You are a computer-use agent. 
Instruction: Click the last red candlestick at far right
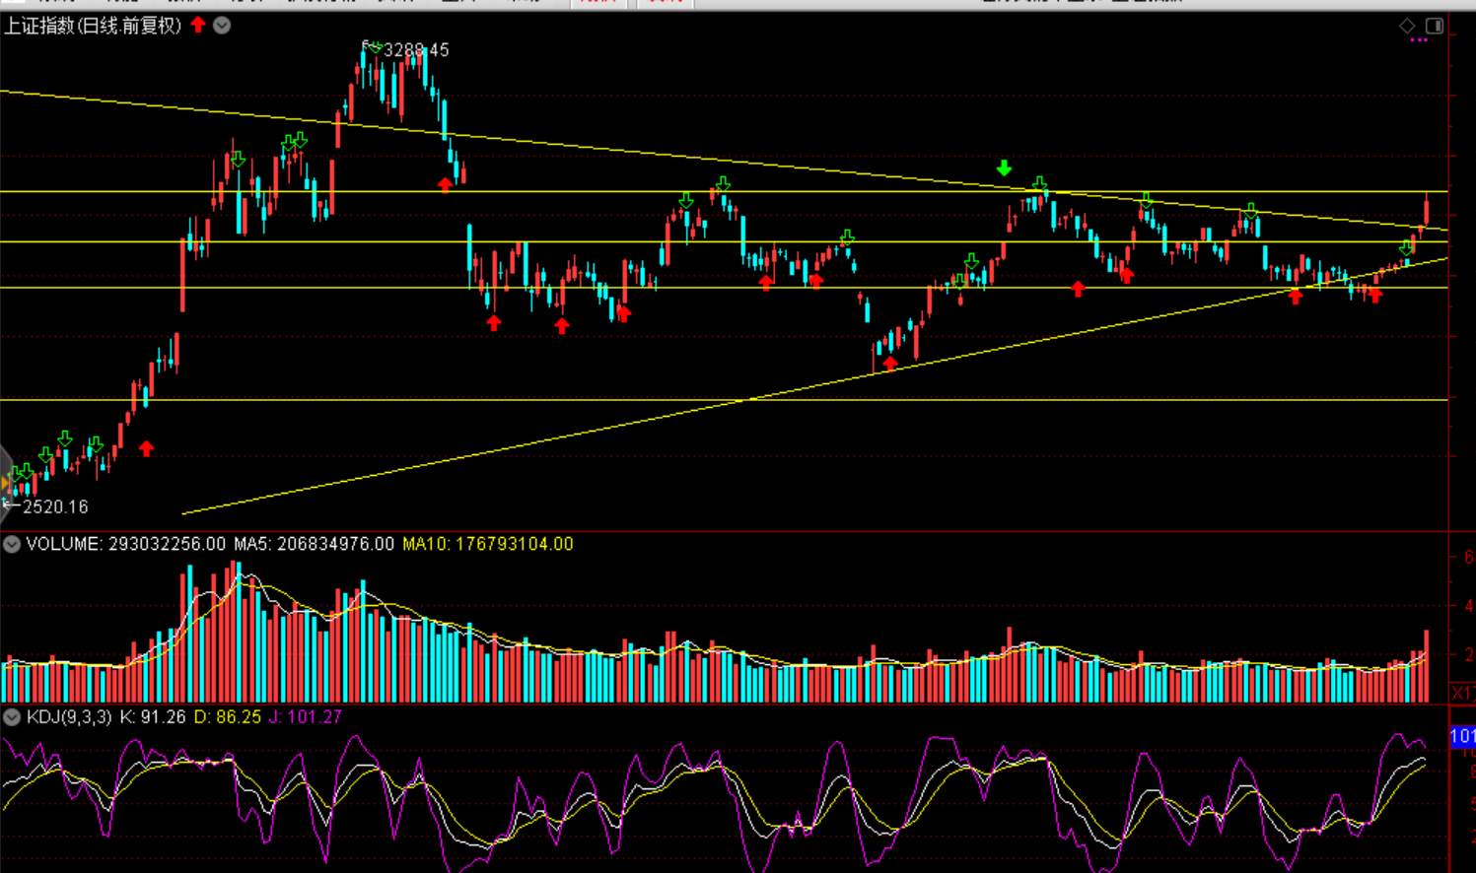pyautogui.click(x=1427, y=210)
